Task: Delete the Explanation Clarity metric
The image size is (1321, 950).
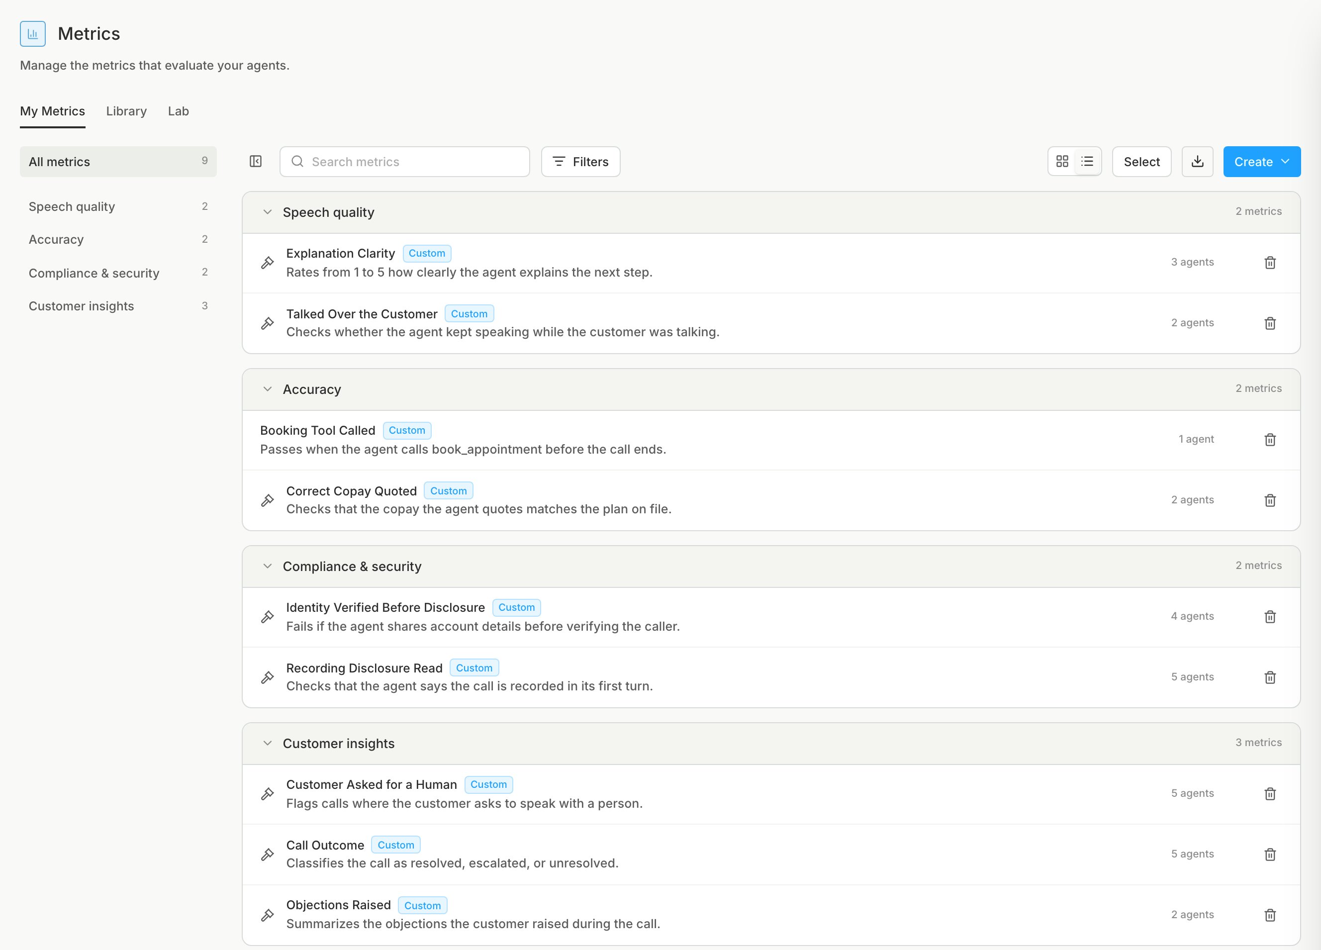Action: pyautogui.click(x=1270, y=263)
